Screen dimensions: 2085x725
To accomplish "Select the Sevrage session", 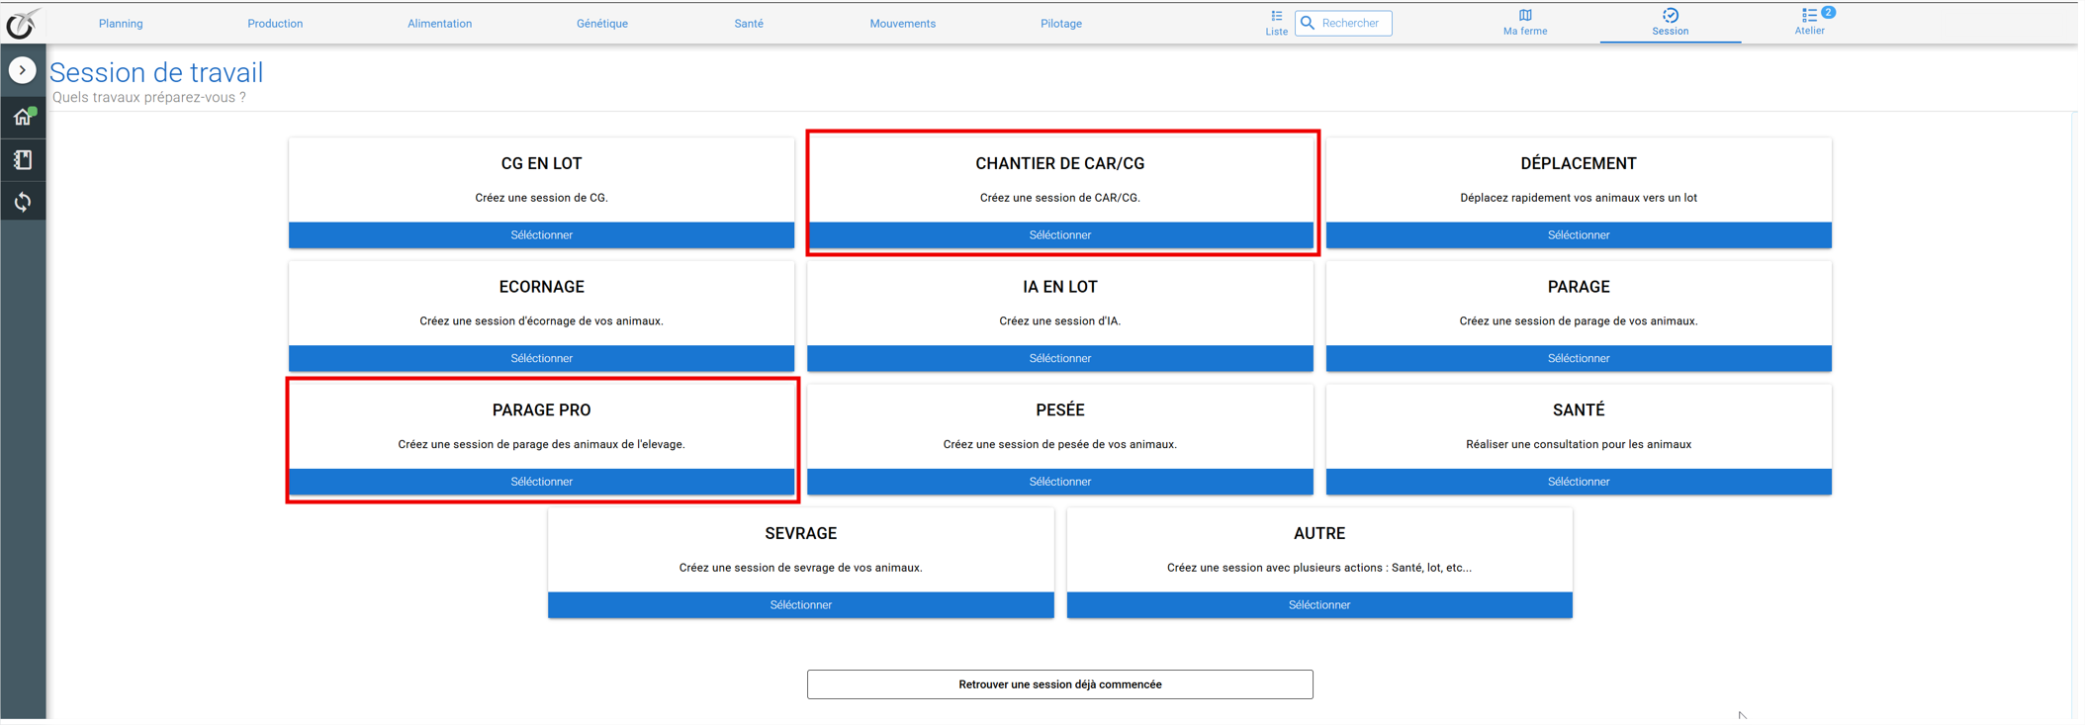I will [800, 605].
